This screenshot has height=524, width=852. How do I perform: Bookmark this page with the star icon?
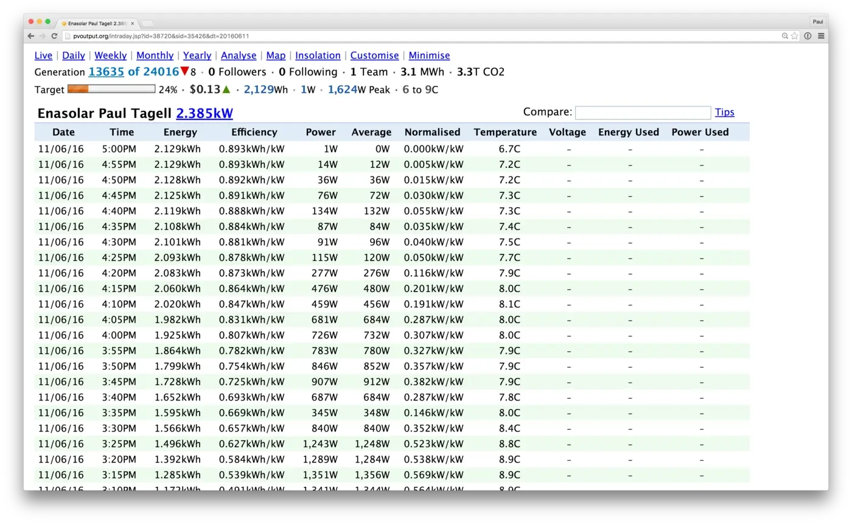[795, 36]
